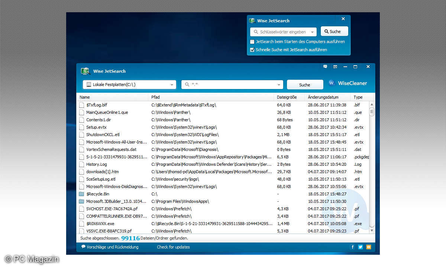The width and height of the screenshot is (446, 267).
Task: Click the results list scrollbar thumb
Action: (x=372, y=112)
